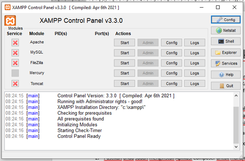Open the Mercury Config menu
This screenshot has width=245, height=161.
pos(171,73)
